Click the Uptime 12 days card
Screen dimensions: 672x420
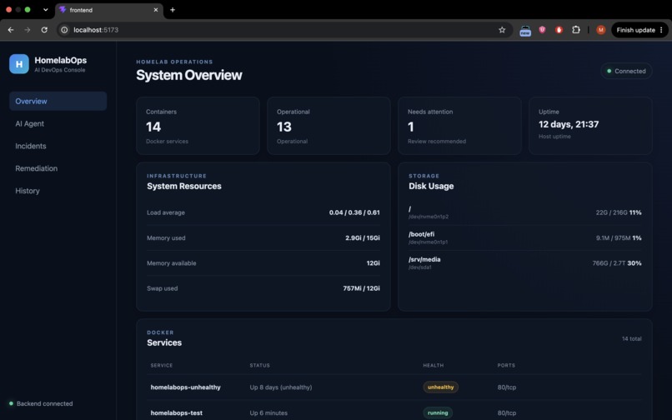tap(590, 126)
